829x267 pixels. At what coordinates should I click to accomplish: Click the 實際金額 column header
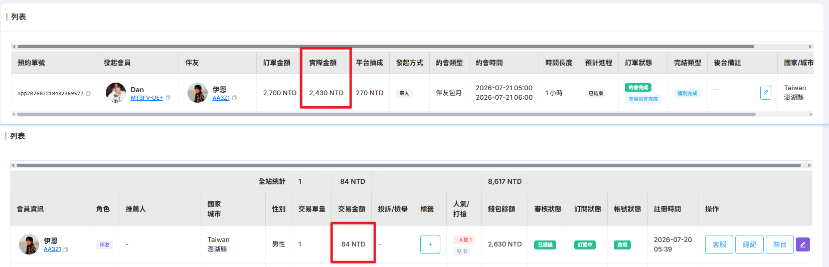click(x=322, y=63)
